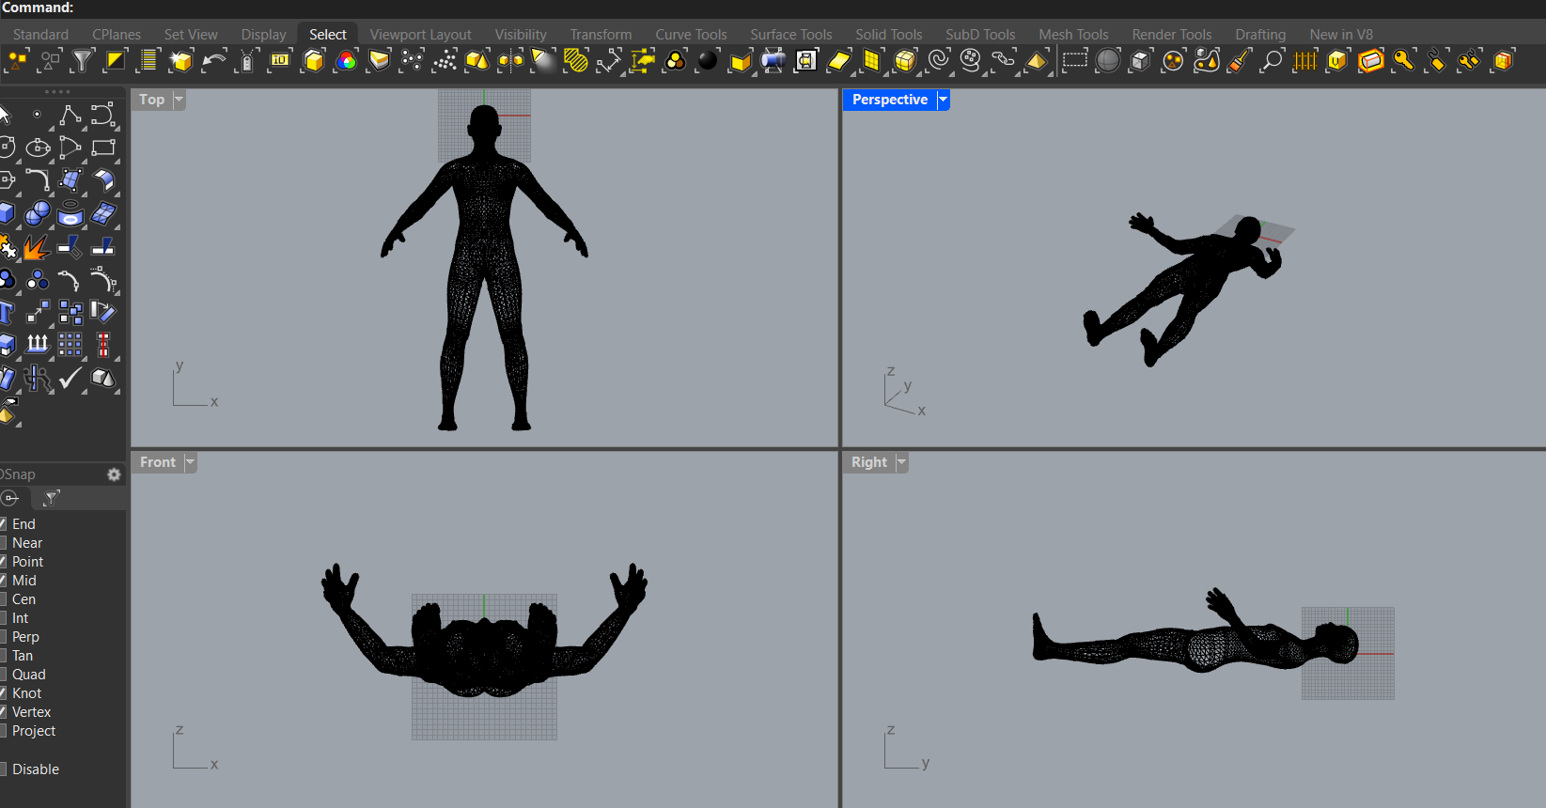The height and width of the screenshot is (808, 1546).
Task: Click the Select Lights spotlight icon
Action: 543,61
